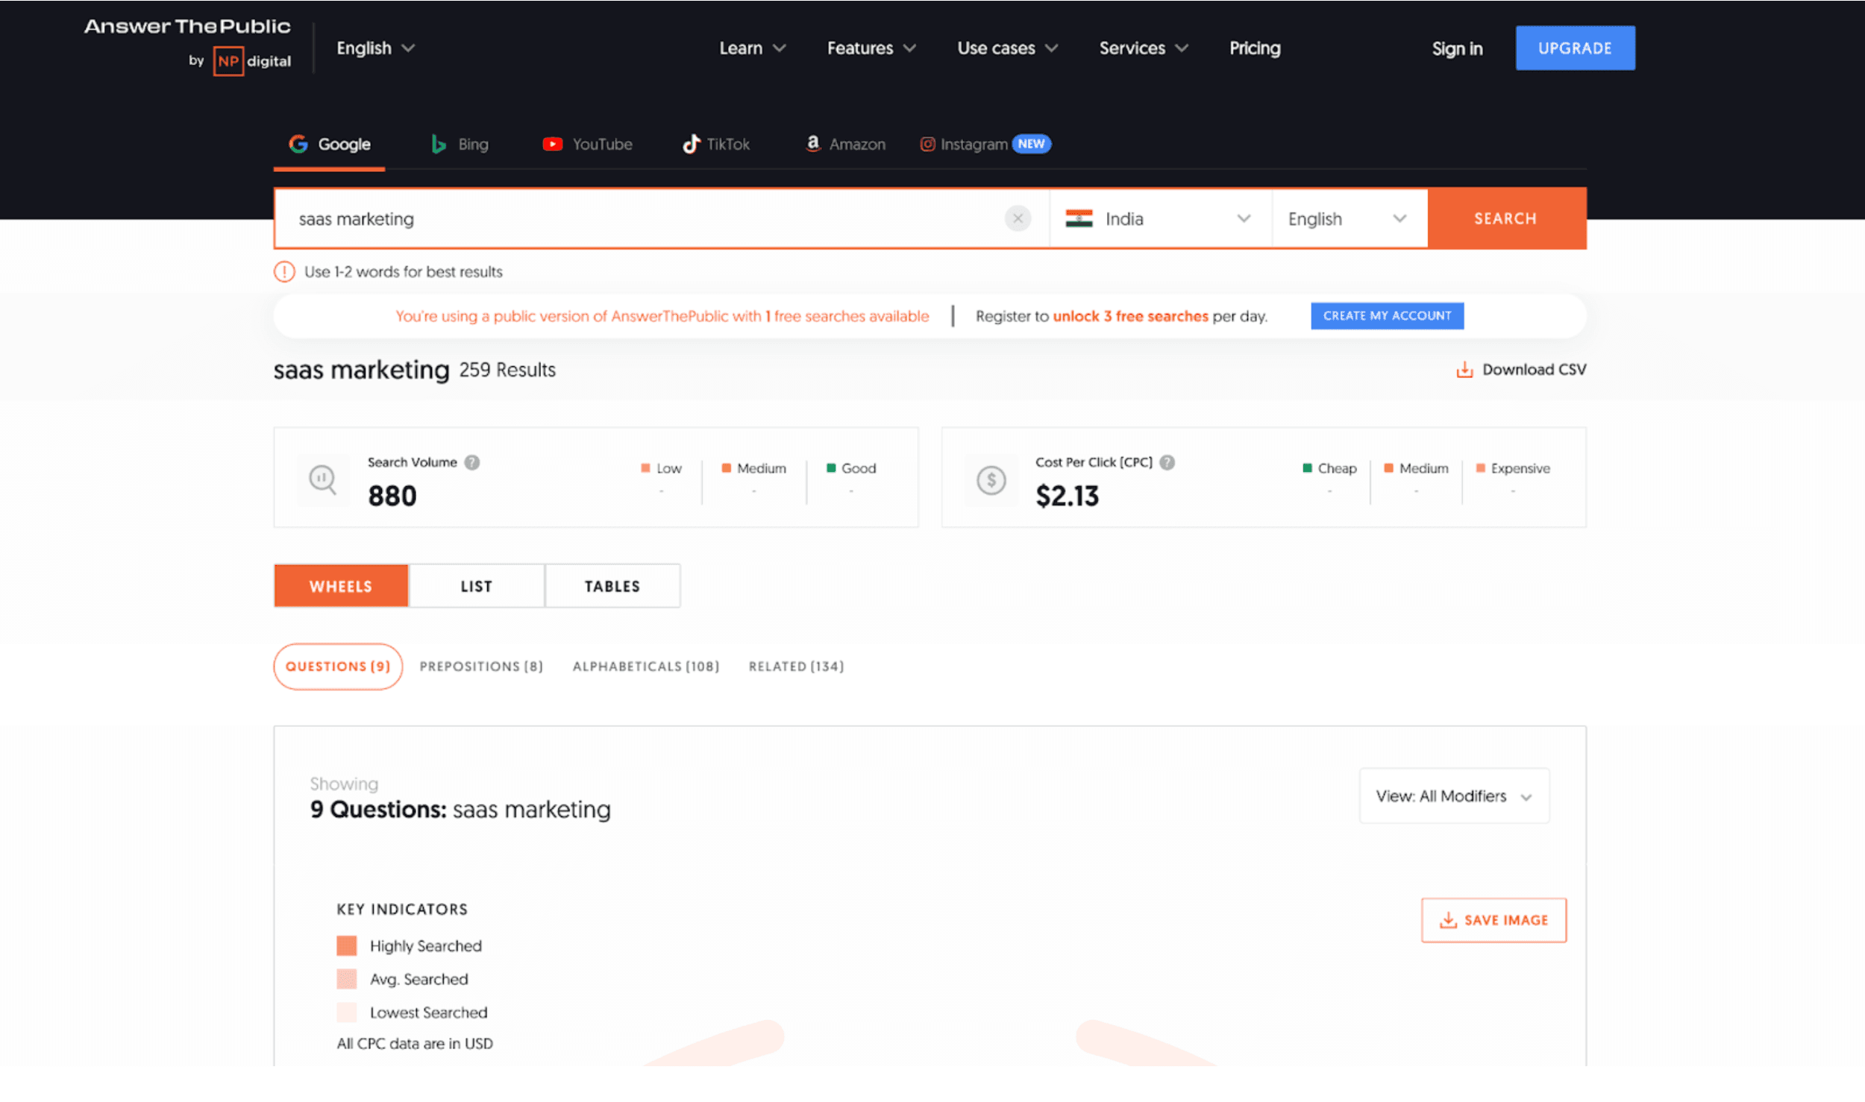Click the Amazon logo icon
Screen dimensions: 1865x1102
tap(813, 143)
